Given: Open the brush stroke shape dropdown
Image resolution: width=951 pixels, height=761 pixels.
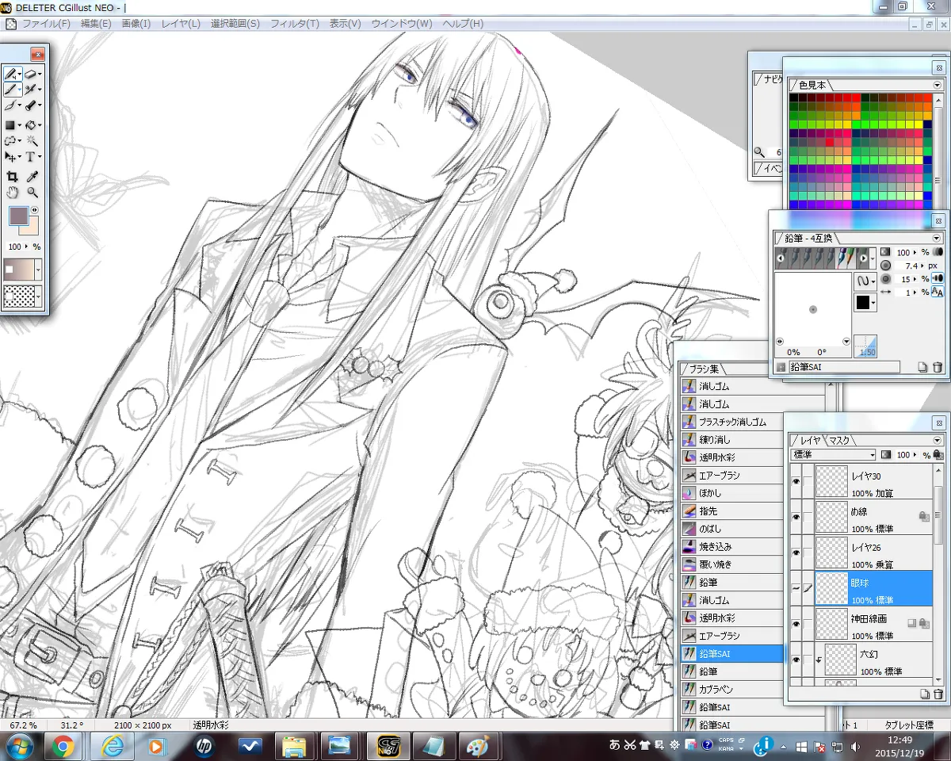Looking at the screenshot, I should [865, 281].
